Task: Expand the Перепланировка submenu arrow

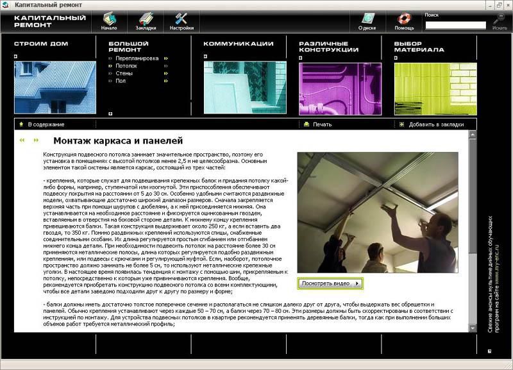Action: [166, 58]
